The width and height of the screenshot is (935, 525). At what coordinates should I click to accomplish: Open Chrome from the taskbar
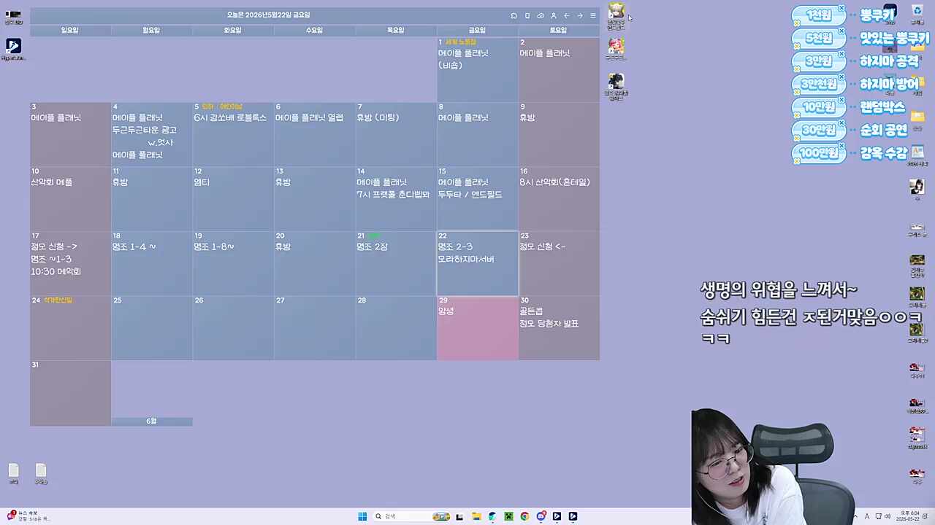[x=524, y=516]
